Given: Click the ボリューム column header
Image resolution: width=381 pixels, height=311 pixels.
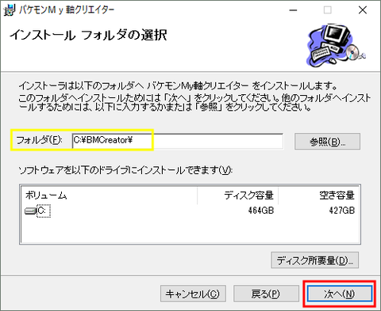Looking at the screenshot, I should click(x=109, y=195).
